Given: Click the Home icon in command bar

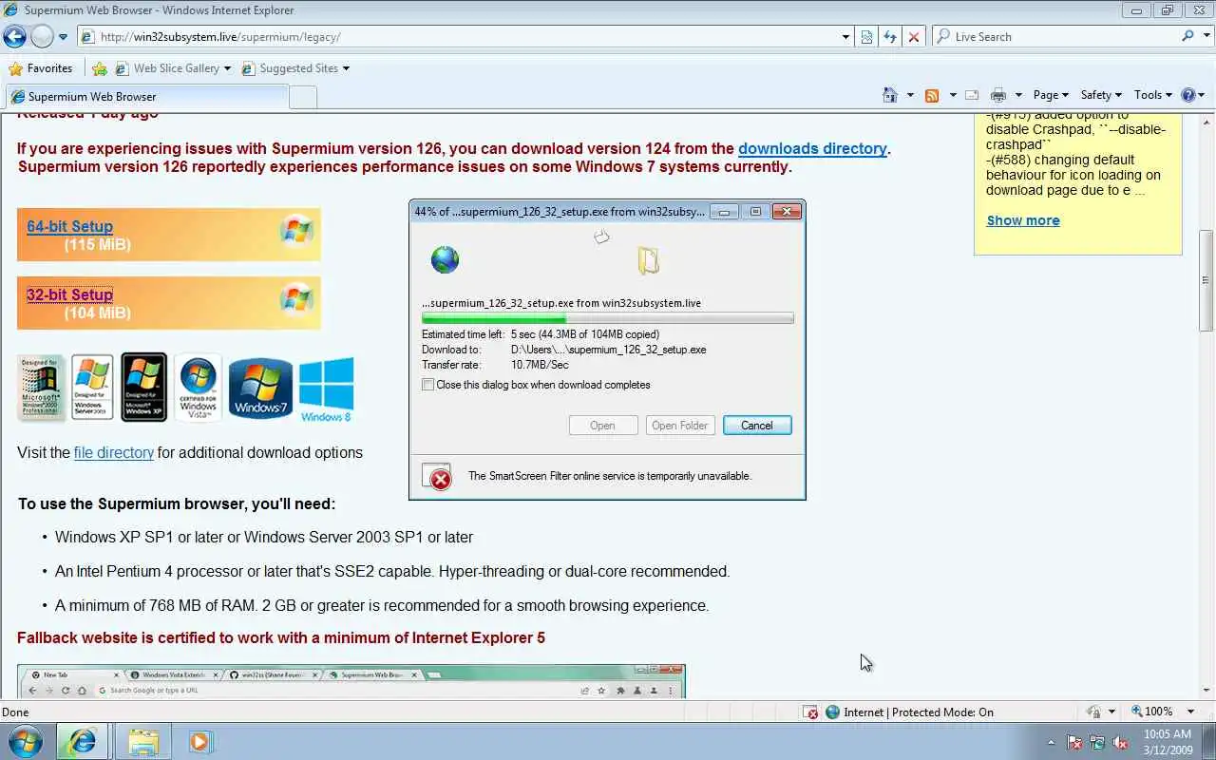Looking at the screenshot, I should click(x=890, y=95).
